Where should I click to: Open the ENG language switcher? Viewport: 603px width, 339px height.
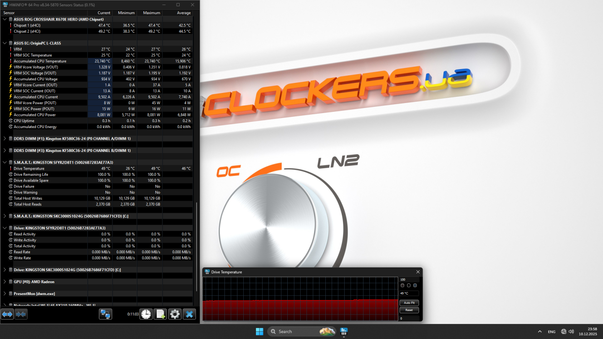pos(552,331)
